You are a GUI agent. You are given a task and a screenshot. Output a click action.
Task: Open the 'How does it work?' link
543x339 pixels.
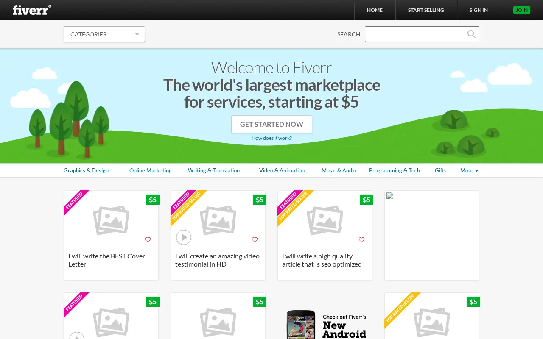pyautogui.click(x=271, y=138)
